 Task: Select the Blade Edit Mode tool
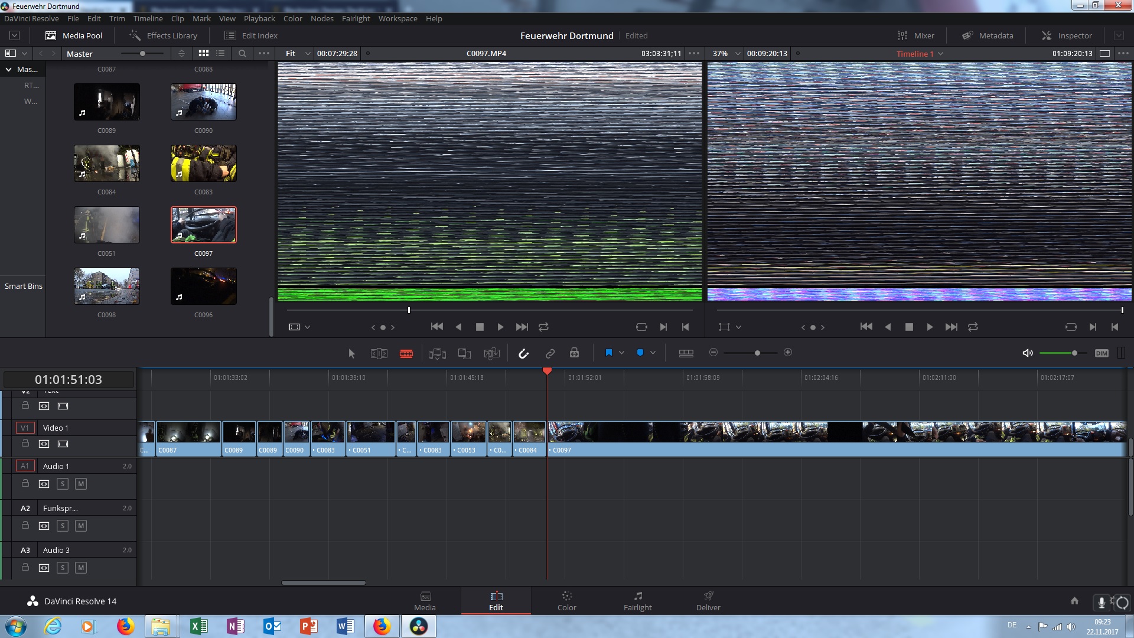pos(406,353)
